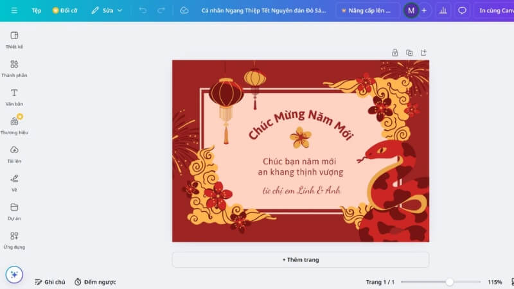
Task: Select the Vẽ draw tool
Action: (14, 182)
